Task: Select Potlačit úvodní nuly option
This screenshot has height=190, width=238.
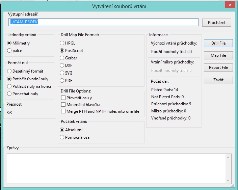Action: click(x=9, y=79)
